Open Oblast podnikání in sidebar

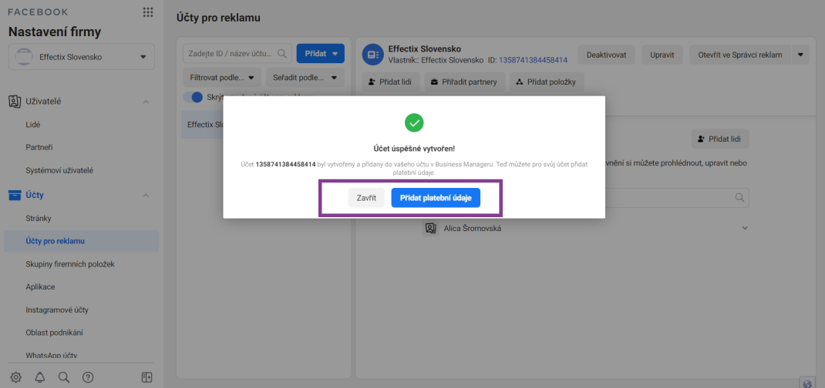(x=54, y=333)
